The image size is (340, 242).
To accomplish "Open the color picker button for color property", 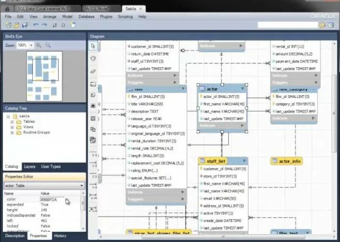I will (67, 200).
